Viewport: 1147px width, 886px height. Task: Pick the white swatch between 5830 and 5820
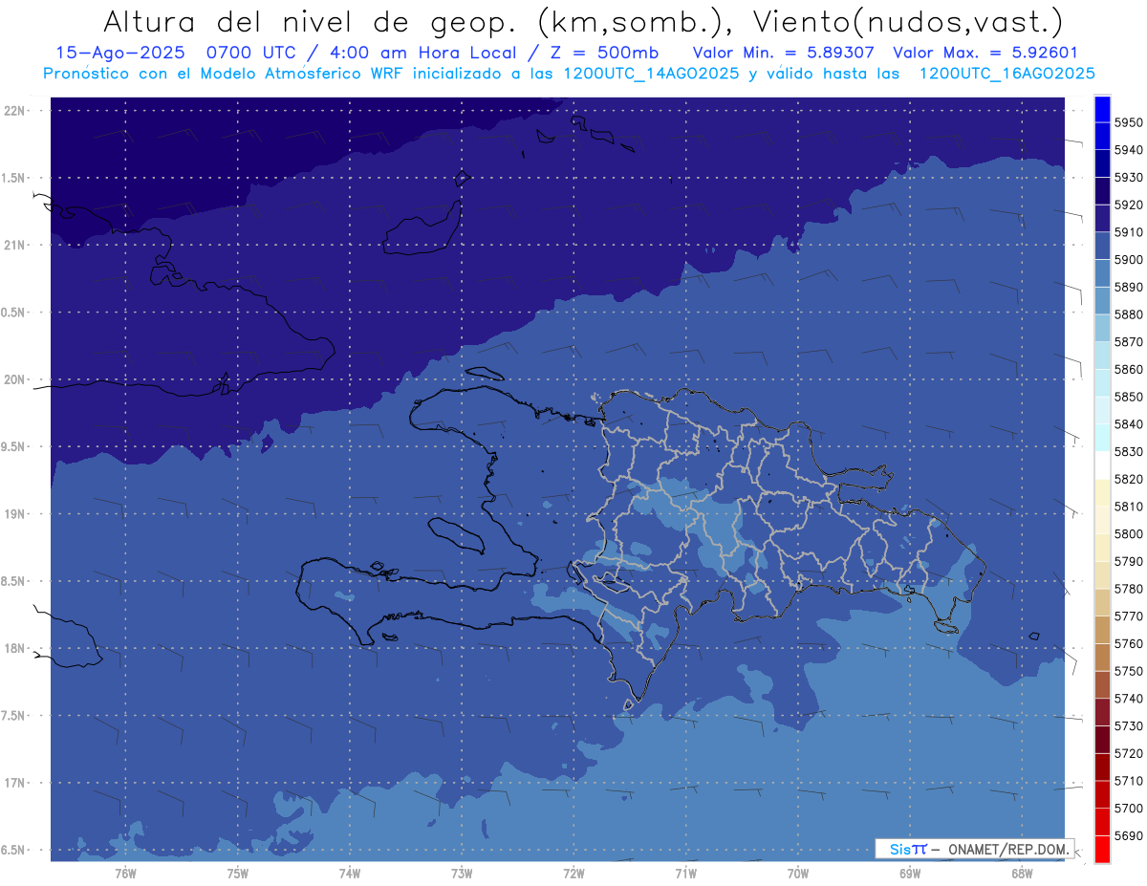click(x=1101, y=465)
